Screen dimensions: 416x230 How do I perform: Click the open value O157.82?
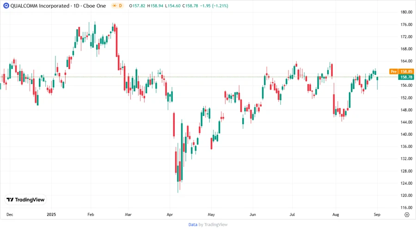(x=137, y=6)
